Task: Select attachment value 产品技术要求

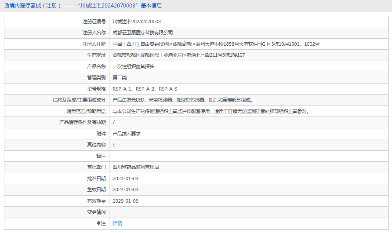Action: coord(127,134)
